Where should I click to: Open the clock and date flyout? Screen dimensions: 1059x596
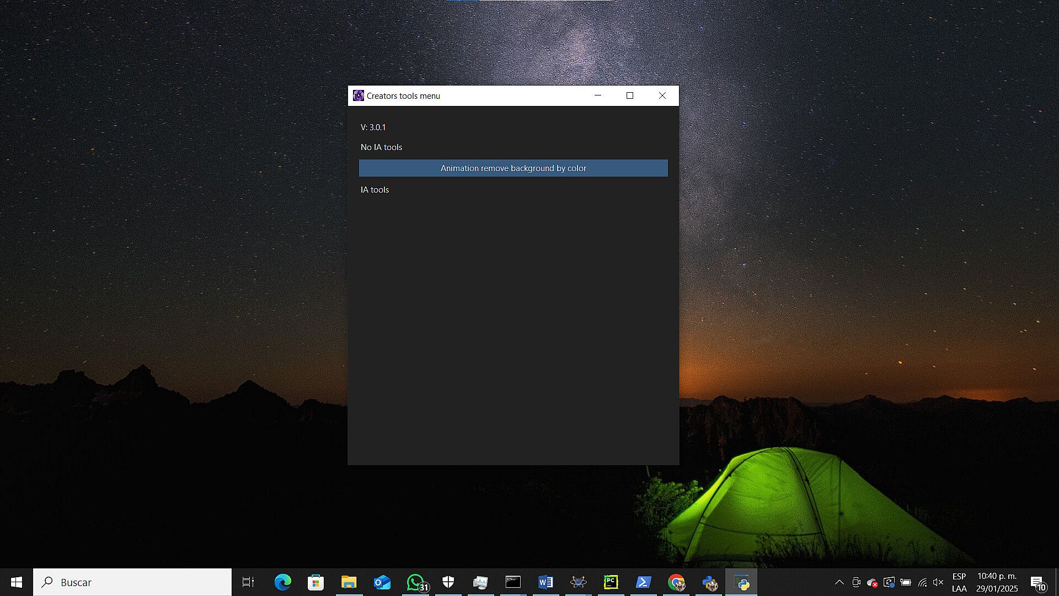pyautogui.click(x=997, y=582)
